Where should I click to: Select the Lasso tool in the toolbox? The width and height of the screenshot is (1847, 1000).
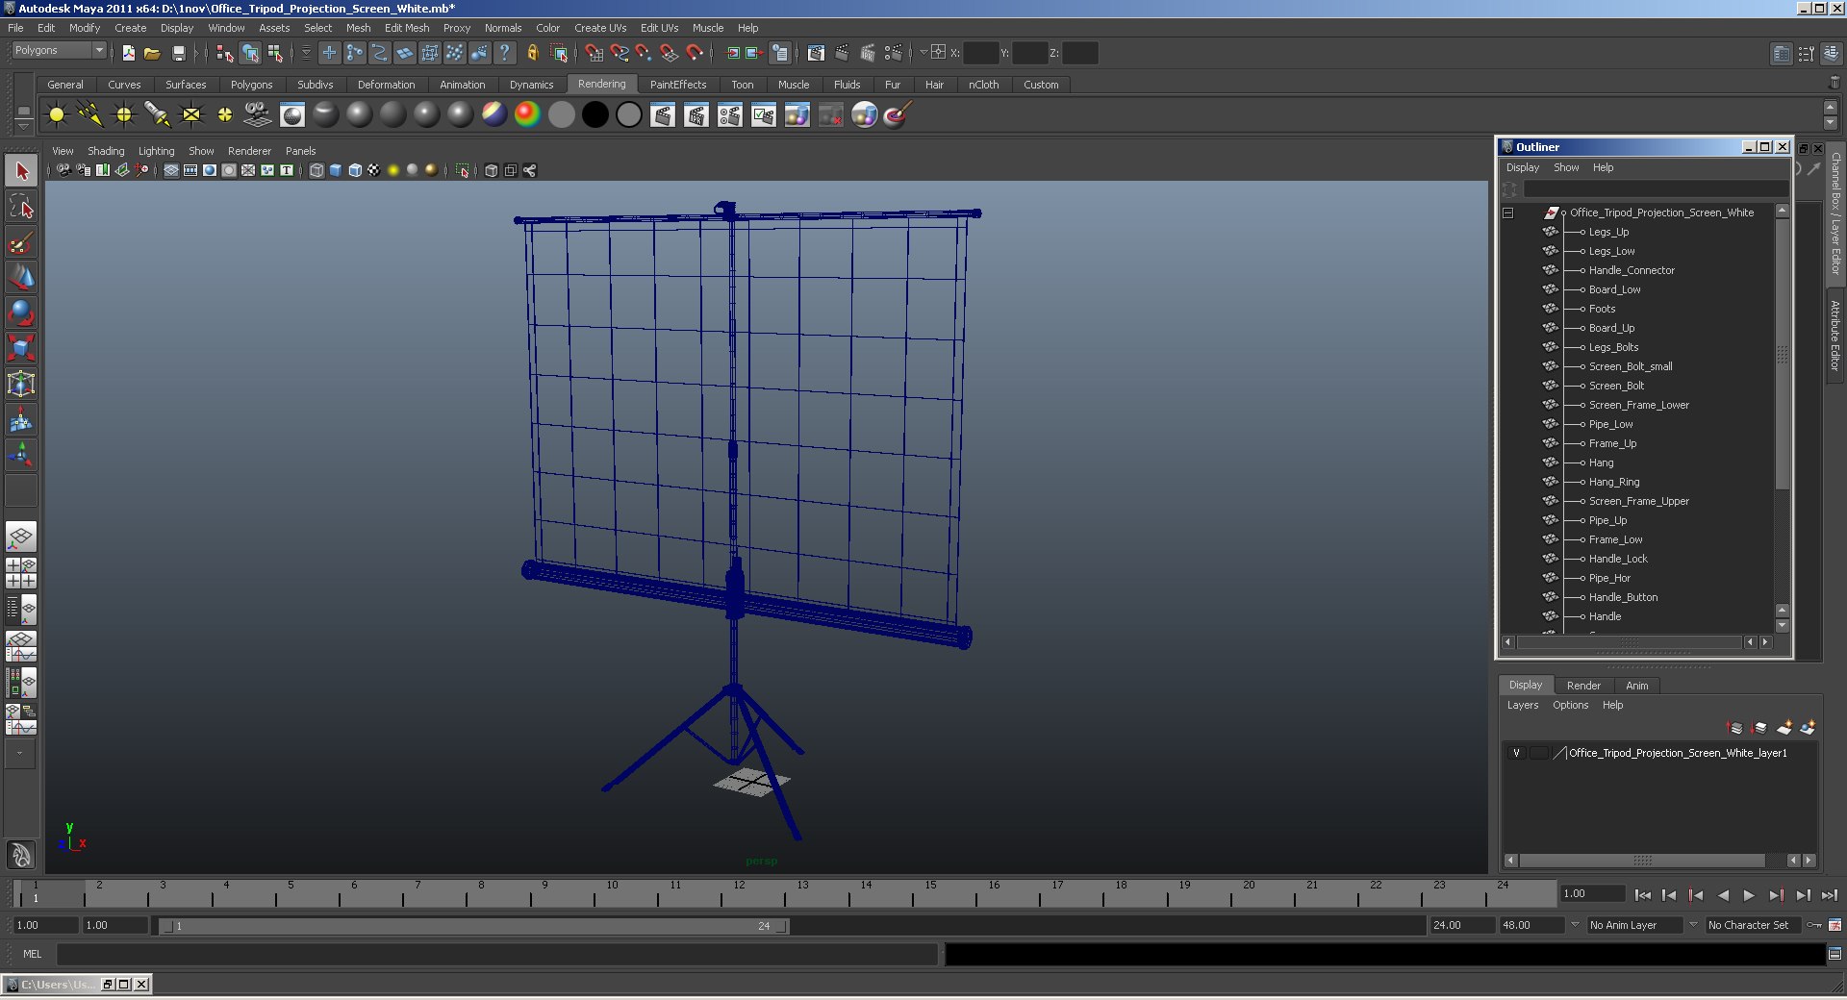click(x=21, y=207)
